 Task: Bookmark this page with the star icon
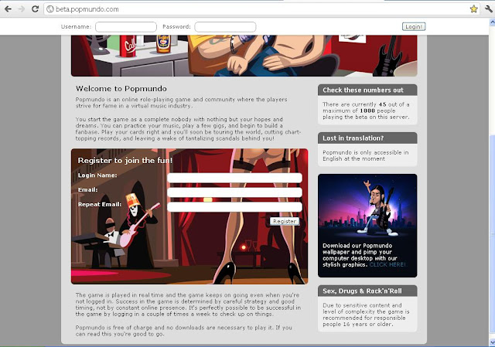click(x=473, y=9)
